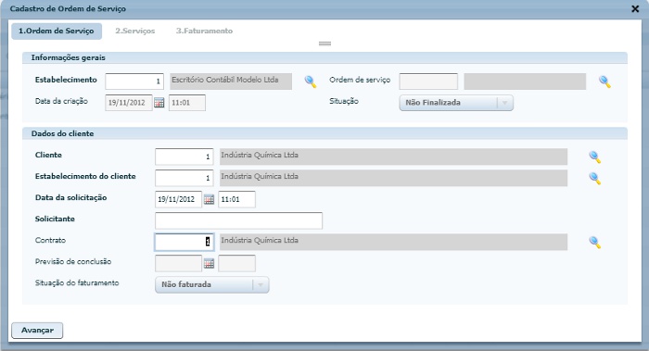Expand Situação do faturamento dropdown
This screenshot has height=351, width=649.
click(x=212, y=284)
